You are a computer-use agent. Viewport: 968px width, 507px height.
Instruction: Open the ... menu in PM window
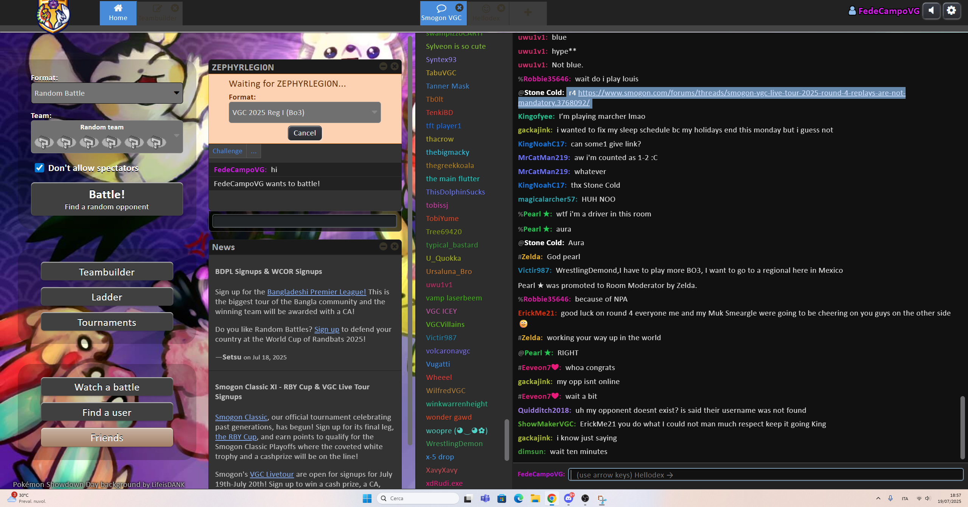click(x=253, y=151)
